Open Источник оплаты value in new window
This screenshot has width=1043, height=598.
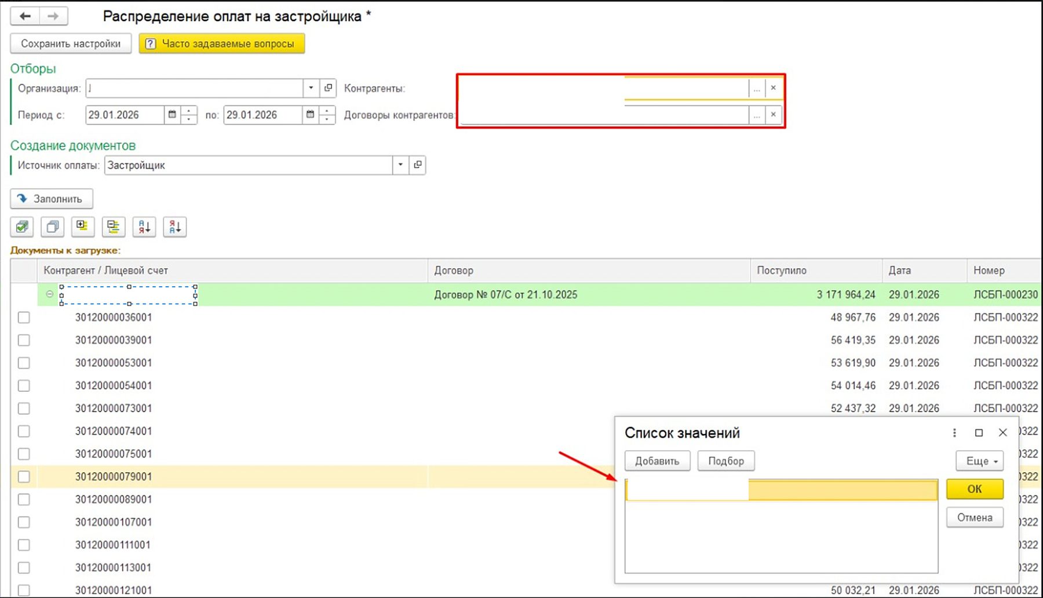418,165
